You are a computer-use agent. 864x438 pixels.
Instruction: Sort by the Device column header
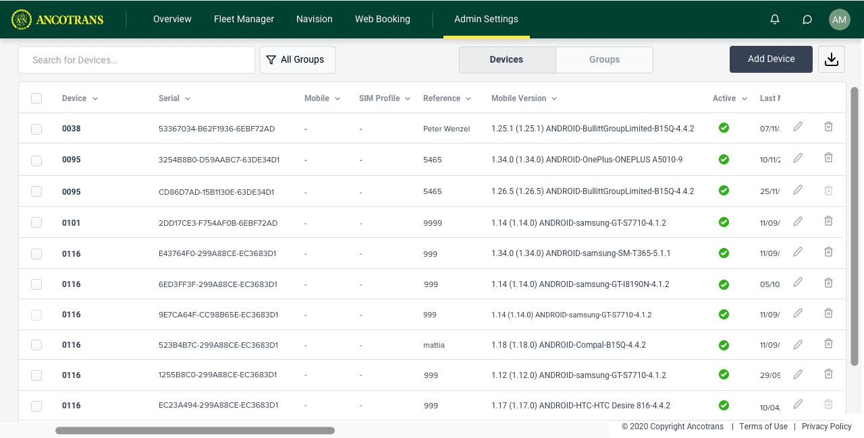[80, 98]
